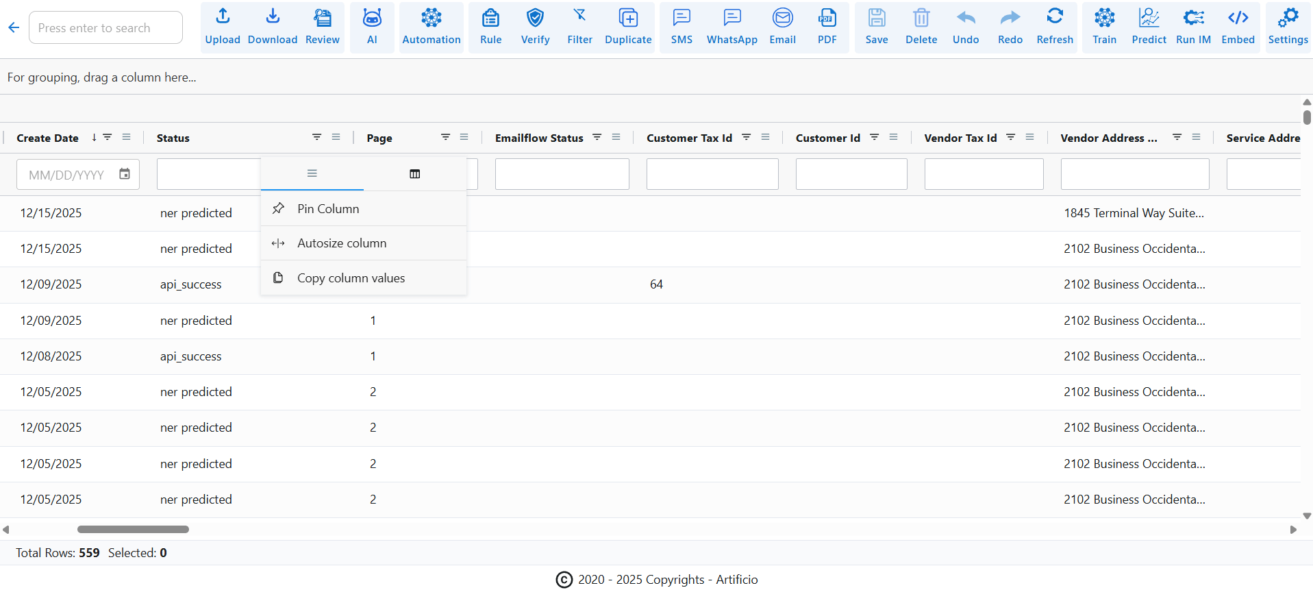Viewport: 1313px width, 590px height.
Task: Open the Rule tool
Action: (491, 27)
